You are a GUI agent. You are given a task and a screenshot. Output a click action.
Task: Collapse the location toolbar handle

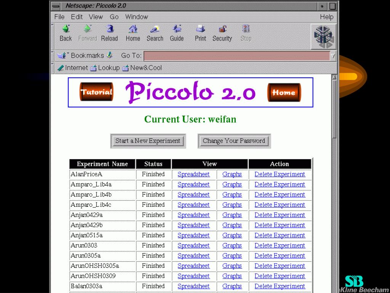coord(53,56)
